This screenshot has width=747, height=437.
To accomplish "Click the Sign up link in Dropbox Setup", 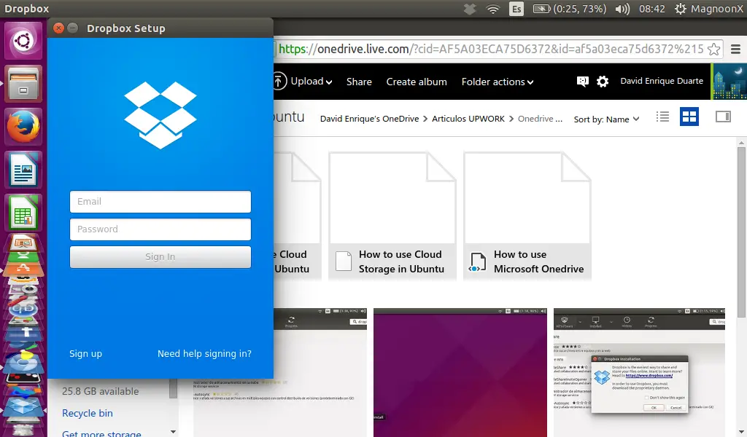I will [86, 354].
